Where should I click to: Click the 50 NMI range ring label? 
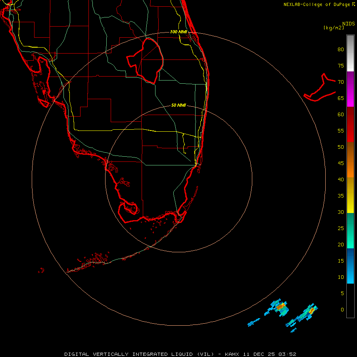tap(178, 105)
